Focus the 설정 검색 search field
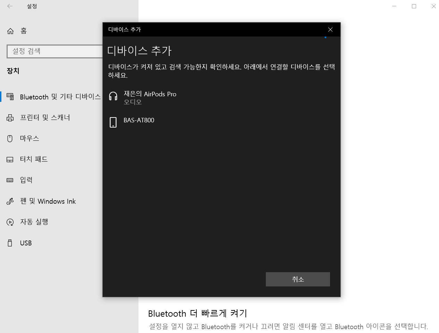 tap(55, 51)
